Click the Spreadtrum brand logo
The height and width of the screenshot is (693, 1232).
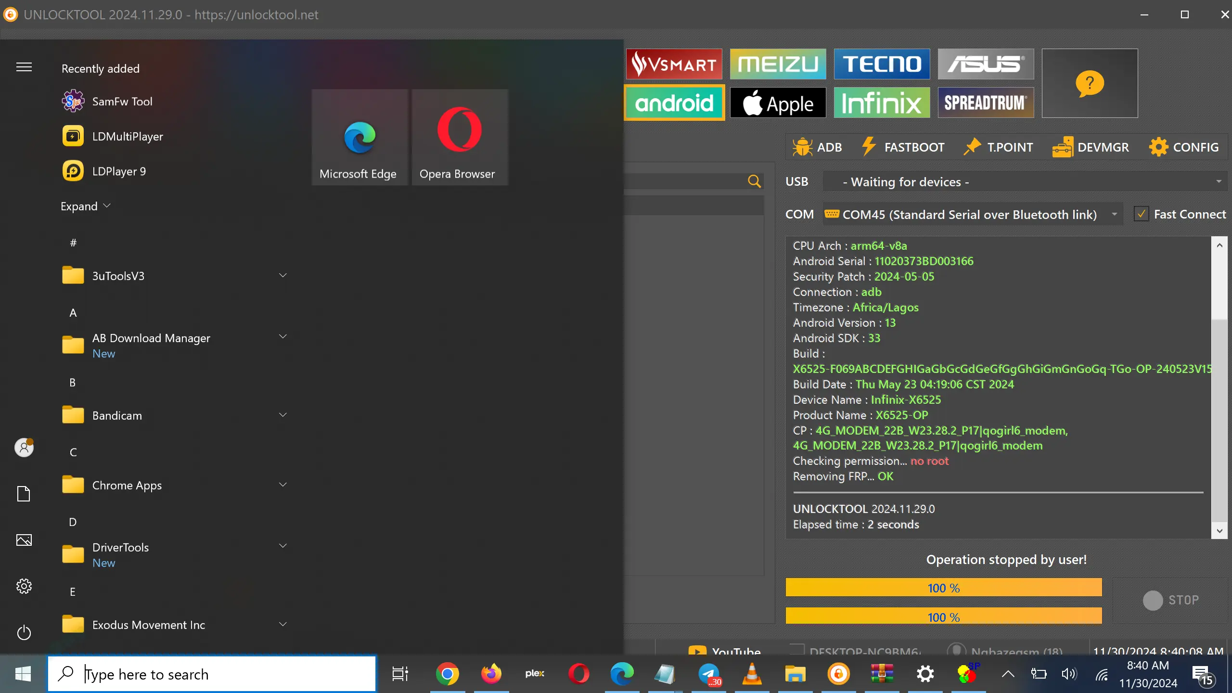tap(985, 103)
